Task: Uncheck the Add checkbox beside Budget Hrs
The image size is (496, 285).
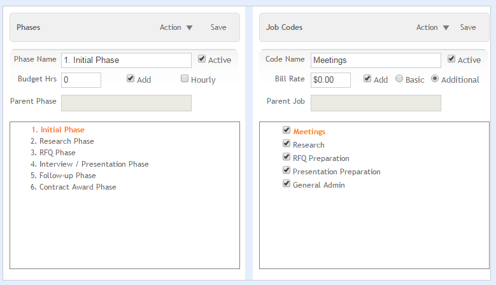Action: [131, 78]
